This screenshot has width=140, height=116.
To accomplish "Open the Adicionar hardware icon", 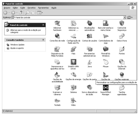I will (x=57, y=23).
